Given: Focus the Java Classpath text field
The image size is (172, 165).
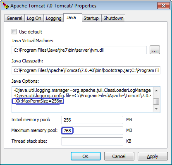Looking at the screenshot, I should coord(86,70).
